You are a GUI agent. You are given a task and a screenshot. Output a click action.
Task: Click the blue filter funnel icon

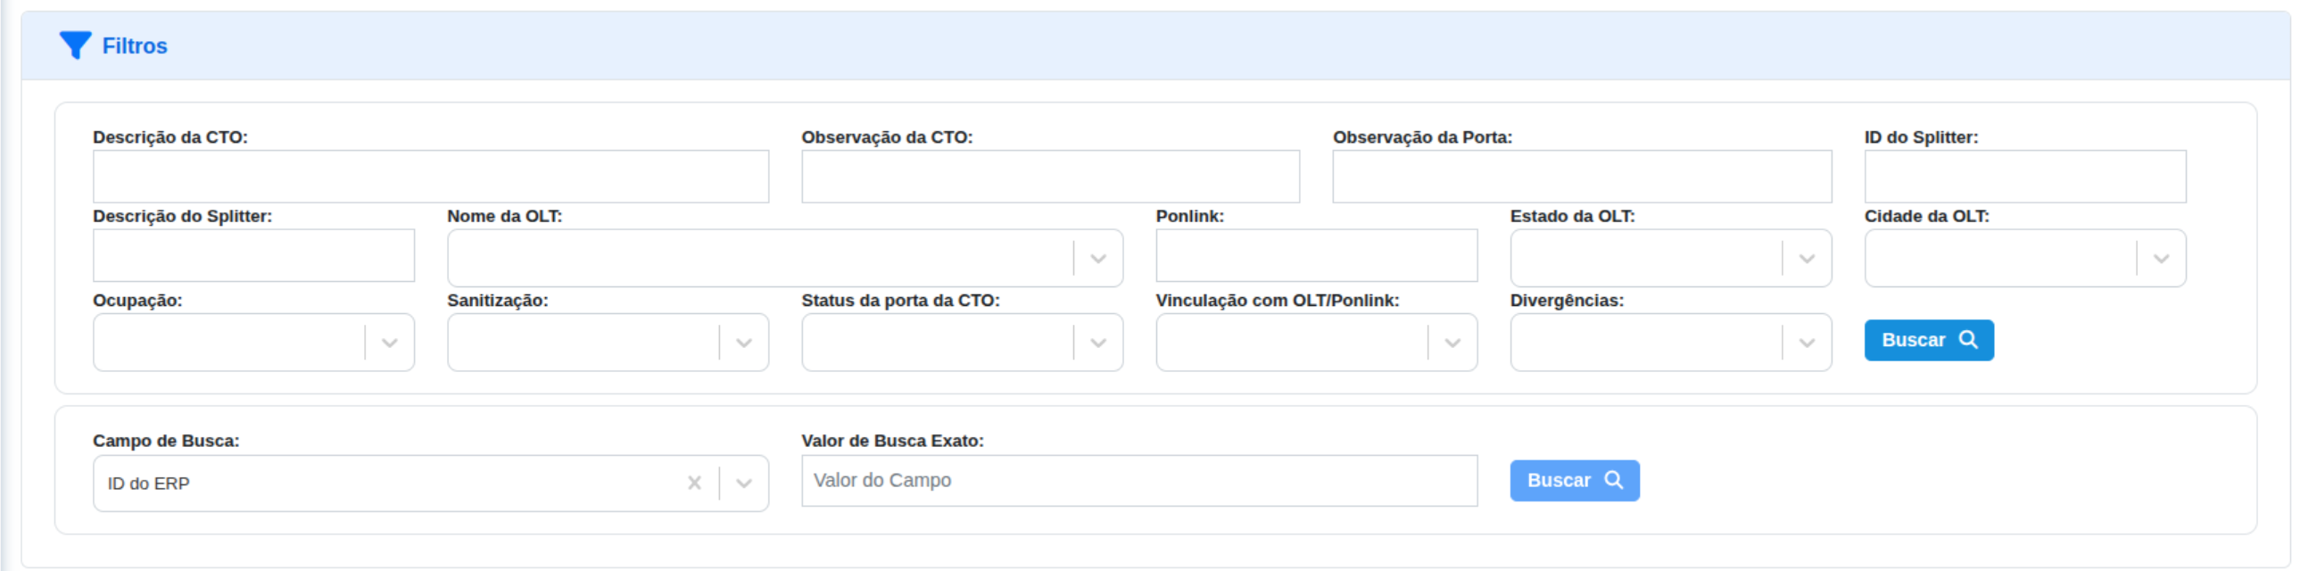click(x=74, y=43)
